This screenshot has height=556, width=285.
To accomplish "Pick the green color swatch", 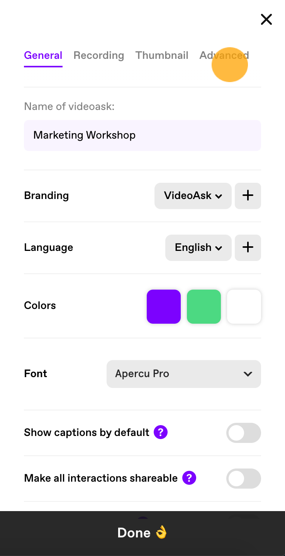I will pos(204,307).
